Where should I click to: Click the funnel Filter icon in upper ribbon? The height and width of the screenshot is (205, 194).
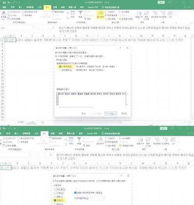click(80, 14)
